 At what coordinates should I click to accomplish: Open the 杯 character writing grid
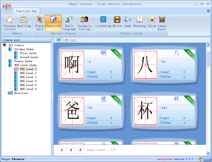(146, 111)
